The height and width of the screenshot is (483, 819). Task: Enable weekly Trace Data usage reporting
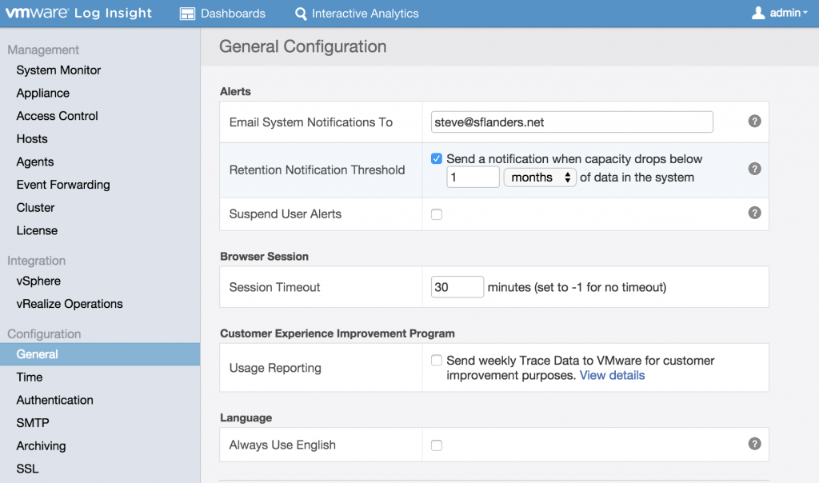436,360
